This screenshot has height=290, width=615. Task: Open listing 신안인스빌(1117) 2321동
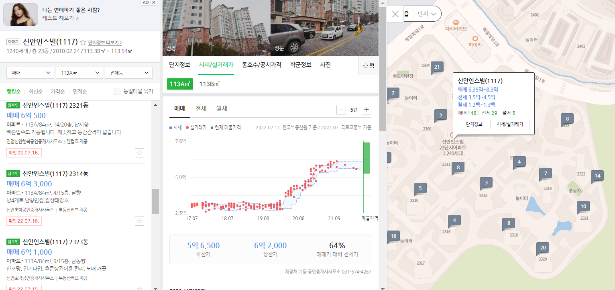55,106
